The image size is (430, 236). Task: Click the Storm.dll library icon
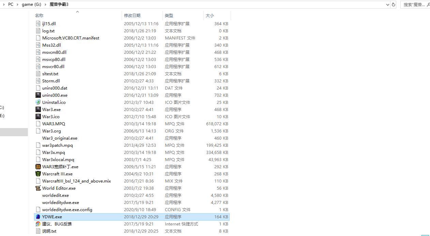38,81
